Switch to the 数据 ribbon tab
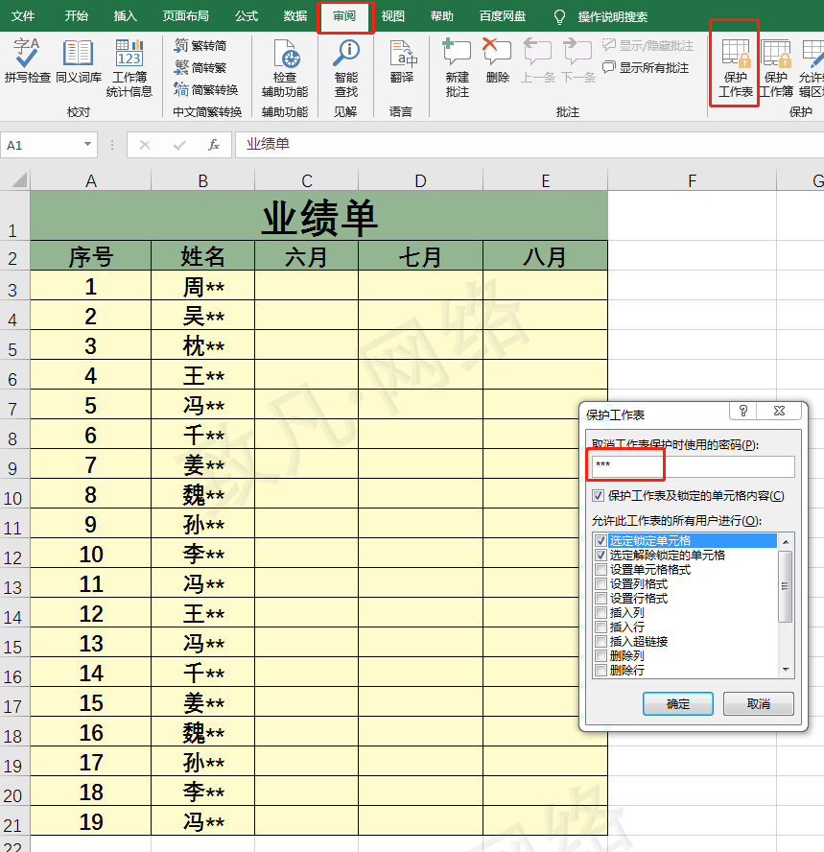This screenshot has width=824, height=852. pos(295,16)
